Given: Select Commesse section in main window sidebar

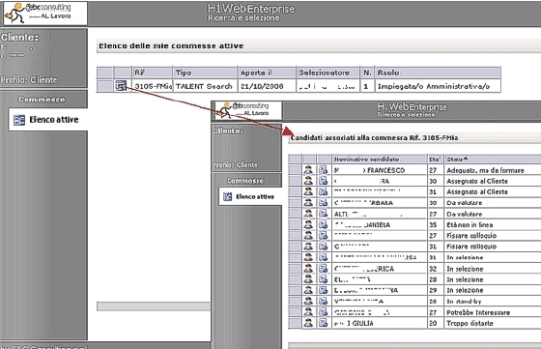Looking at the screenshot, I should (42, 100).
